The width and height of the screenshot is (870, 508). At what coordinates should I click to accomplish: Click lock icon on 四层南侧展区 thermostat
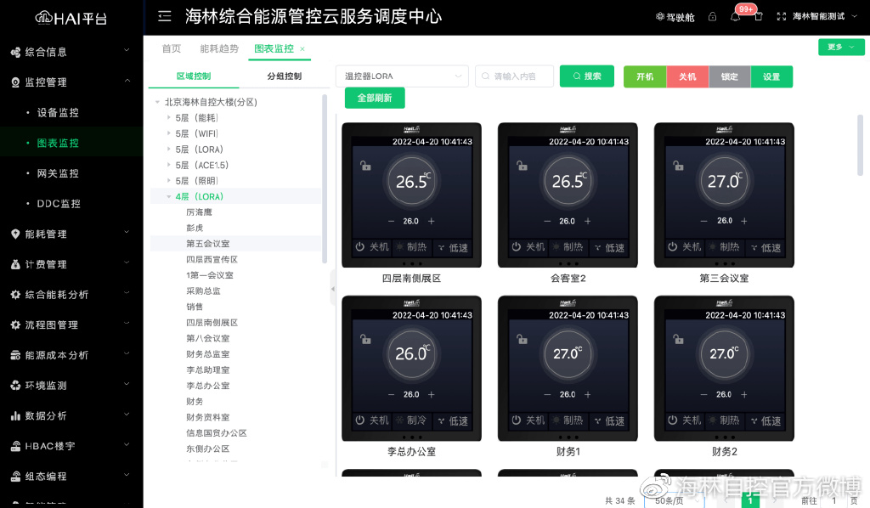click(365, 166)
